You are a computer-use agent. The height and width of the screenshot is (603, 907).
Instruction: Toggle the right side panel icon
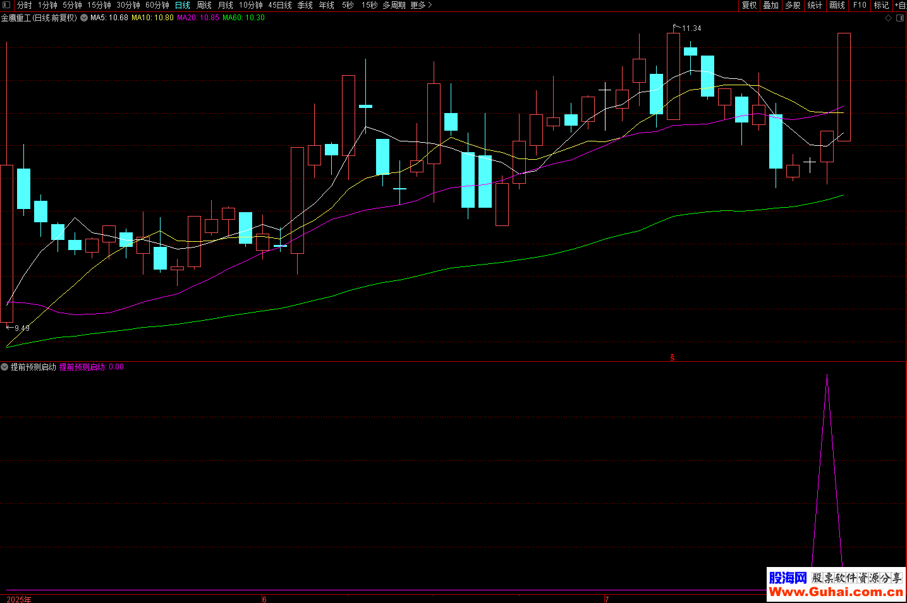tap(900, 18)
